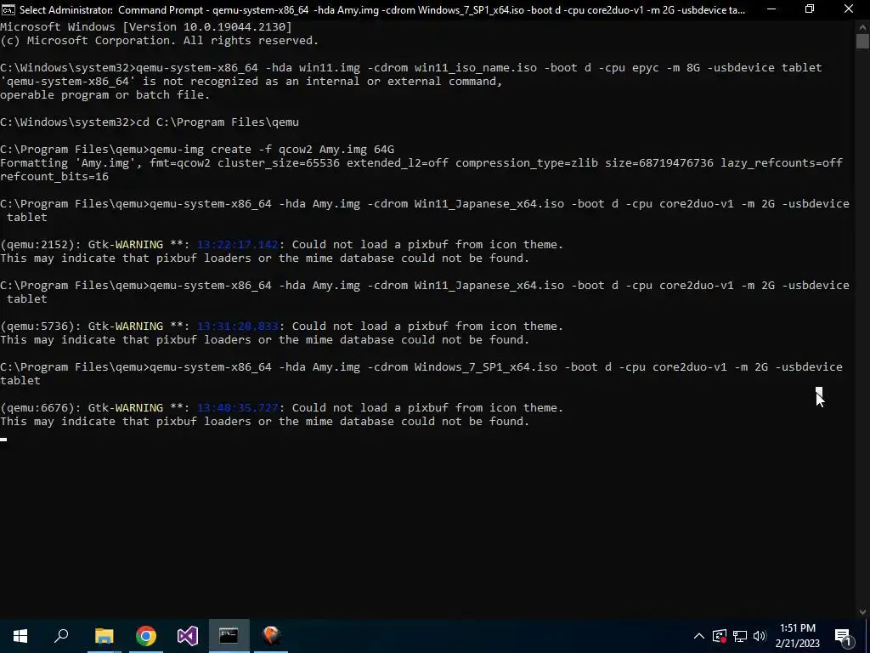Open the tray security icon with red dot
870x653 pixels.
click(x=720, y=636)
